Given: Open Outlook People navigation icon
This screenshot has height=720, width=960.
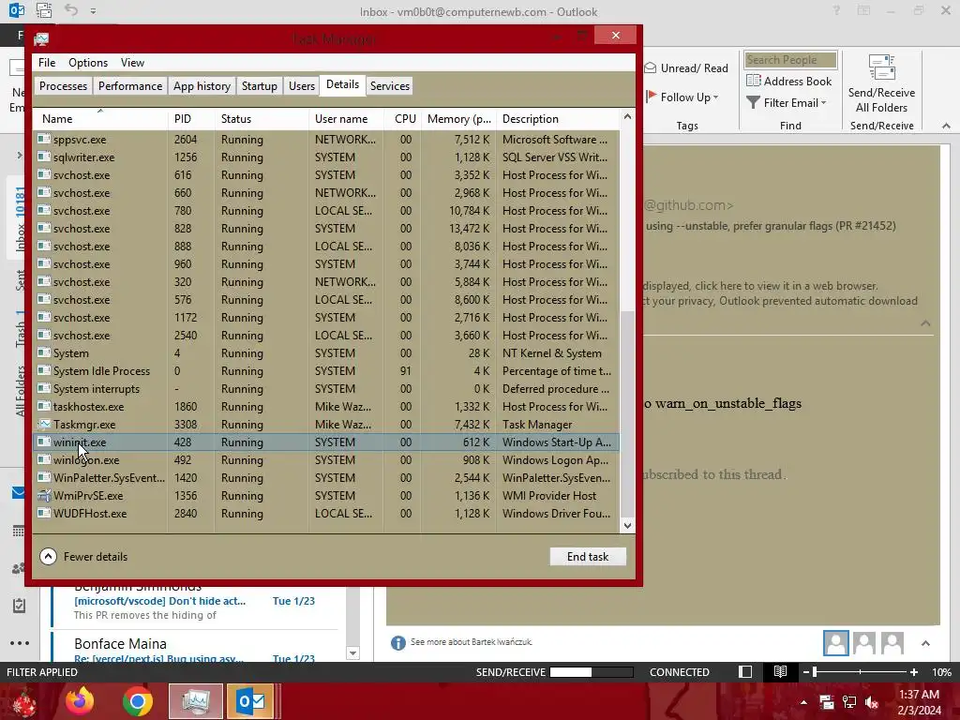Looking at the screenshot, I should click(x=19, y=569).
